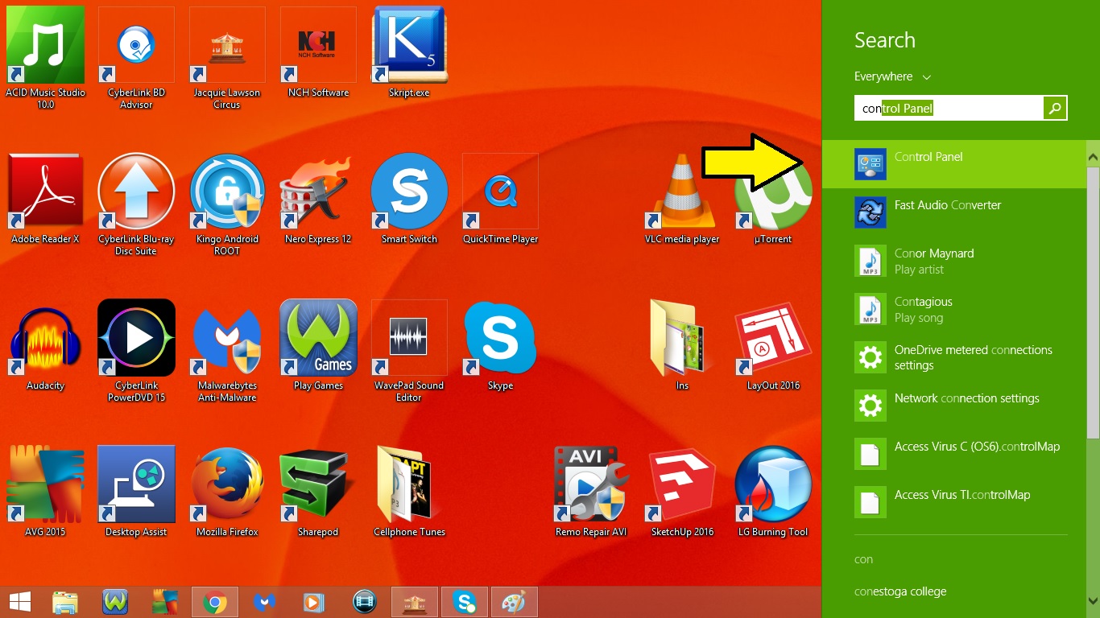
Task: Open Control Panel search result
Action: pyautogui.click(x=954, y=164)
